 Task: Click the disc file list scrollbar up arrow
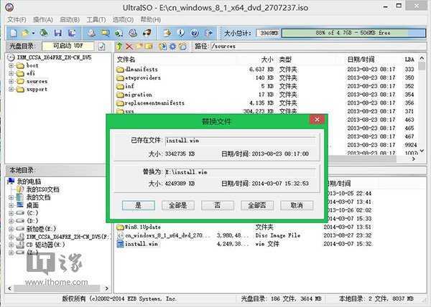pyautogui.click(x=422, y=58)
